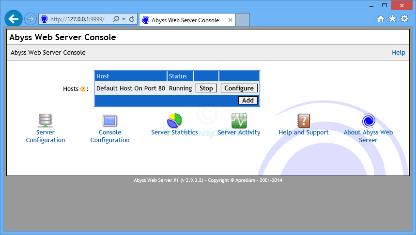Click the Abyss site icon in the address bar
The height and width of the screenshot is (235, 416).
pos(44,19)
